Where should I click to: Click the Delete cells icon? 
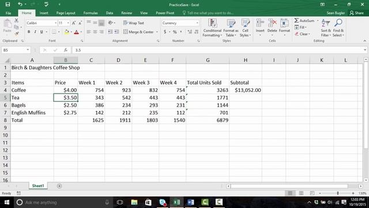[x=272, y=24]
